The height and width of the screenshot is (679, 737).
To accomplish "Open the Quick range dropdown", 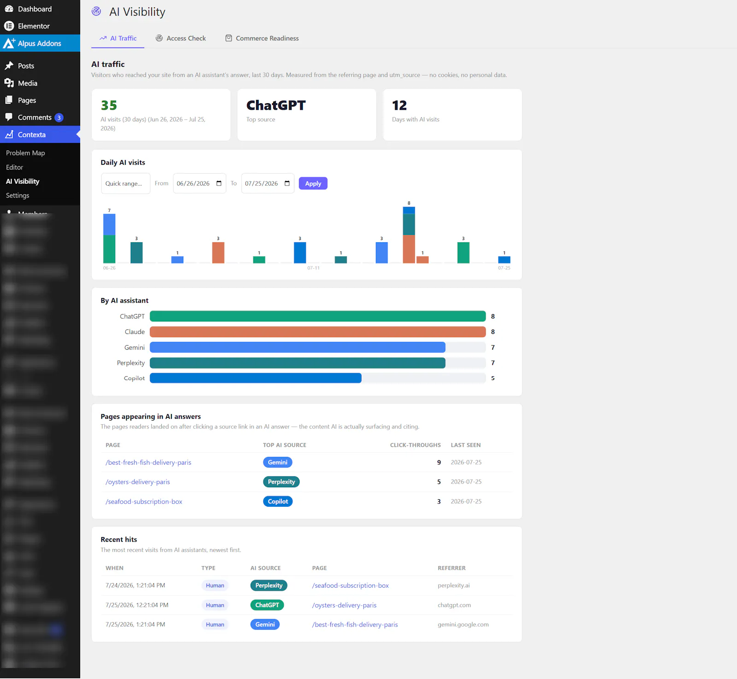I will click(125, 183).
